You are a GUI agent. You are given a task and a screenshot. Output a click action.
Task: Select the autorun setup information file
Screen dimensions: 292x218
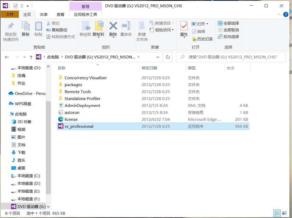[x=153, y=112]
